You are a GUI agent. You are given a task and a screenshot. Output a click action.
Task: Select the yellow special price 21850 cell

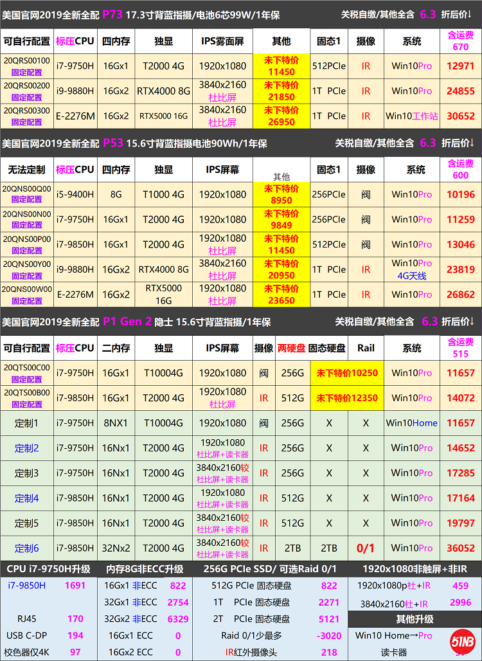click(x=281, y=91)
